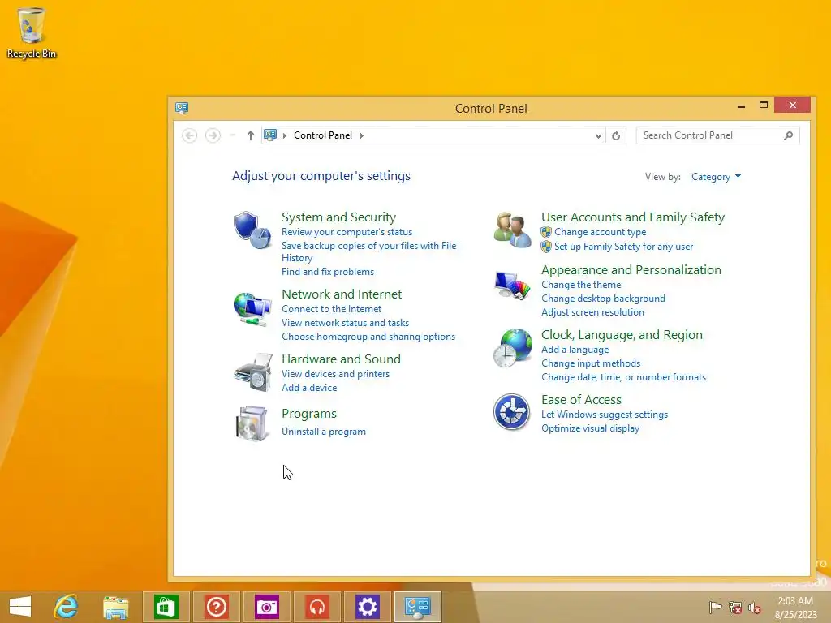
Task: Click Uninstall a program
Action: click(323, 432)
